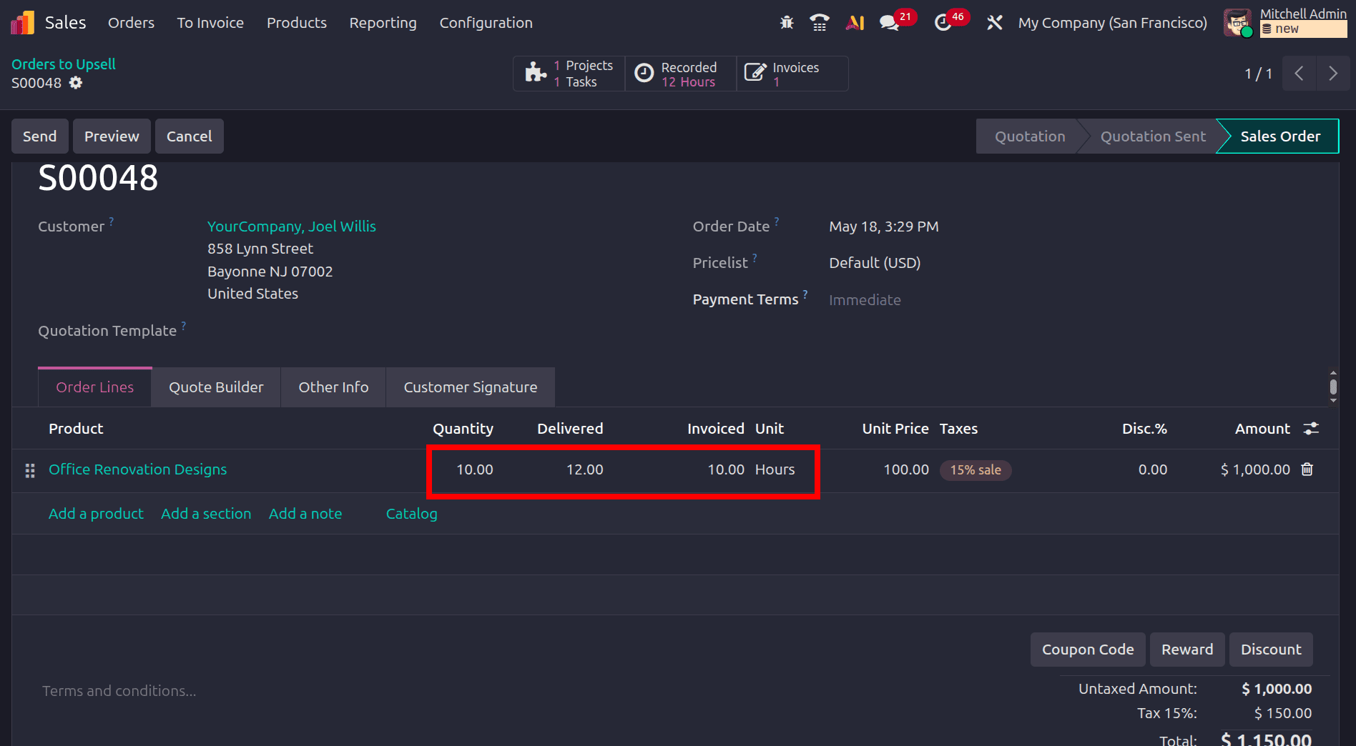Image resolution: width=1356 pixels, height=746 pixels.
Task: Click the Discount button
Action: pos(1271,650)
